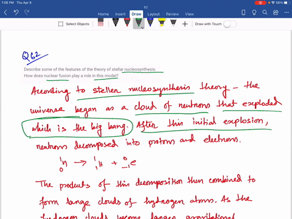The height and width of the screenshot is (219, 292).
Task: Click the word 'nucleosynthesis' in question text
Action: pyautogui.click(x=140, y=69)
